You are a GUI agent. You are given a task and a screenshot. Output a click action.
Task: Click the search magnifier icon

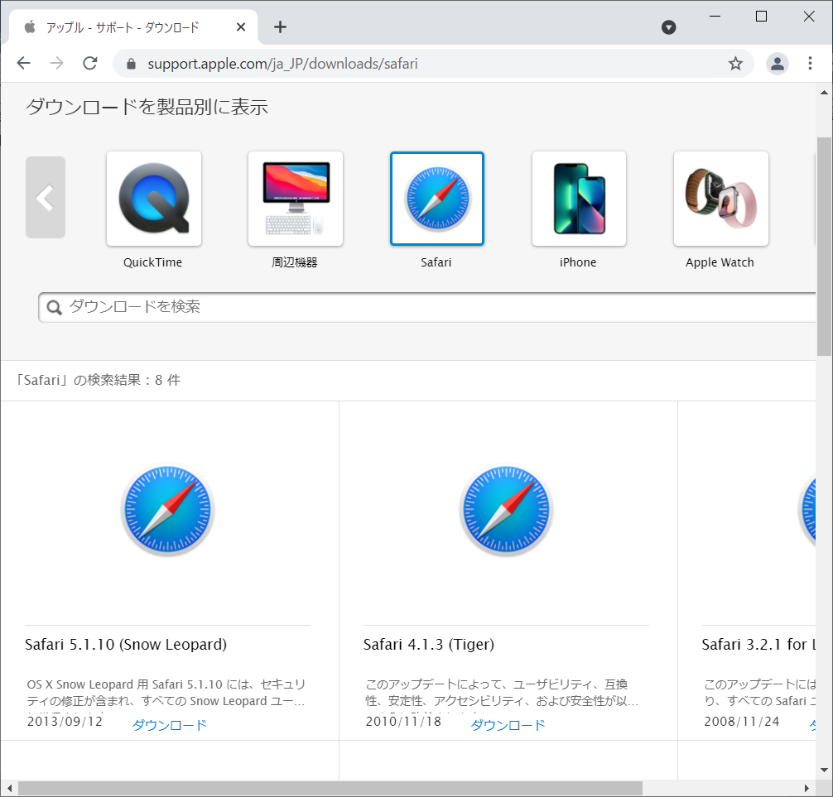pyautogui.click(x=54, y=307)
